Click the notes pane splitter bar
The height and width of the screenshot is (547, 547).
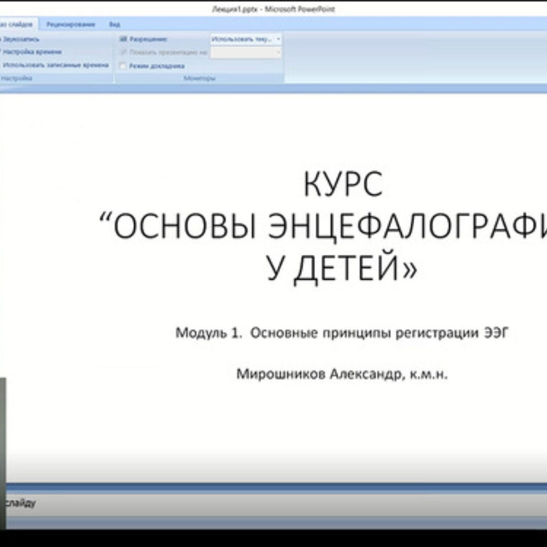click(273, 487)
